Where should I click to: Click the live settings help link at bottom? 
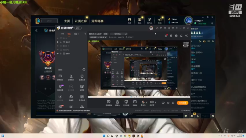(74, 111)
